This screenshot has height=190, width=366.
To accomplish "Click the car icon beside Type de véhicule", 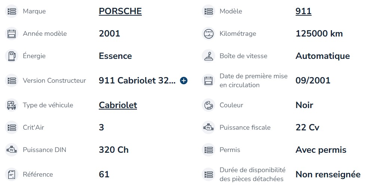I will (x=12, y=105).
